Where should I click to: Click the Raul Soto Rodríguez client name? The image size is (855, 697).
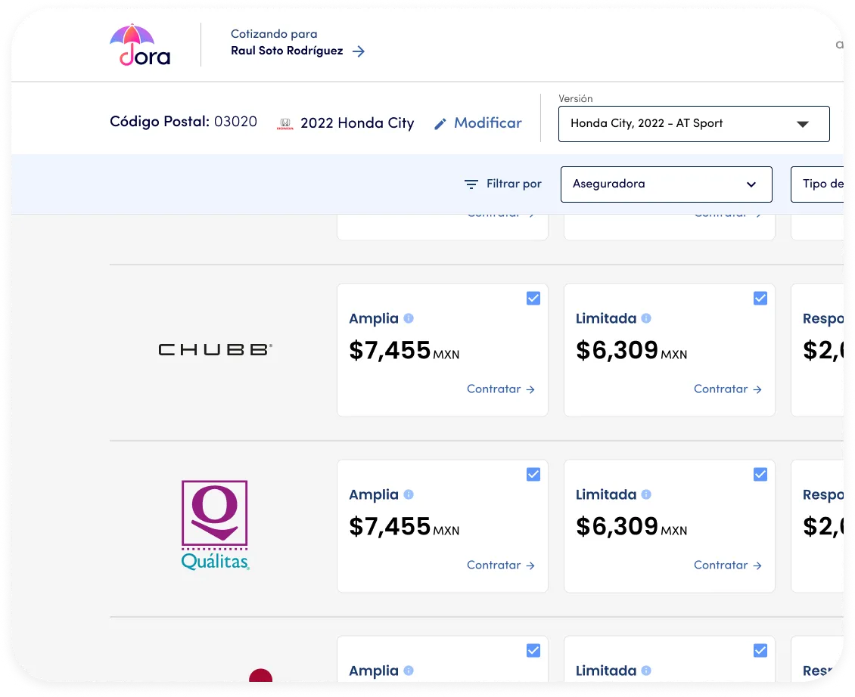pyautogui.click(x=287, y=51)
